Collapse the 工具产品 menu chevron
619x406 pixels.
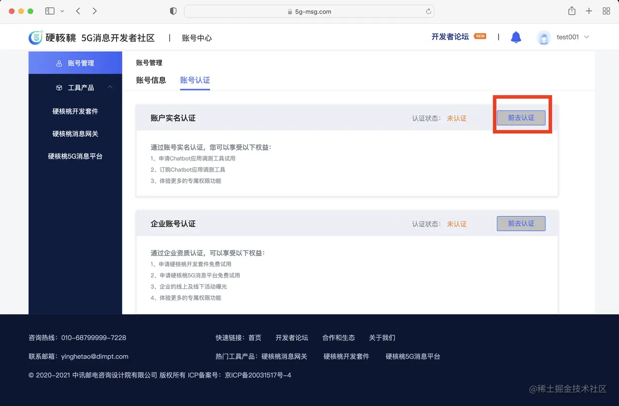(x=110, y=87)
